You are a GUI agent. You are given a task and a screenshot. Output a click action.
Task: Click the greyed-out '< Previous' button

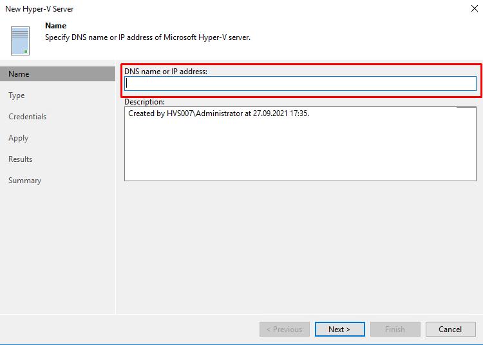(284, 330)
